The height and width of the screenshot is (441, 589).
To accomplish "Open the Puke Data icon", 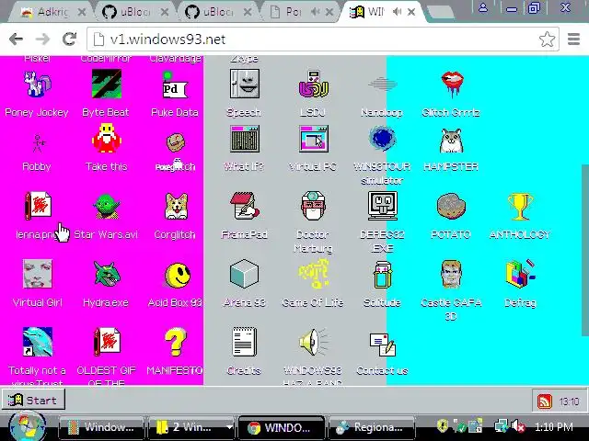I will (x=175, y=85).
